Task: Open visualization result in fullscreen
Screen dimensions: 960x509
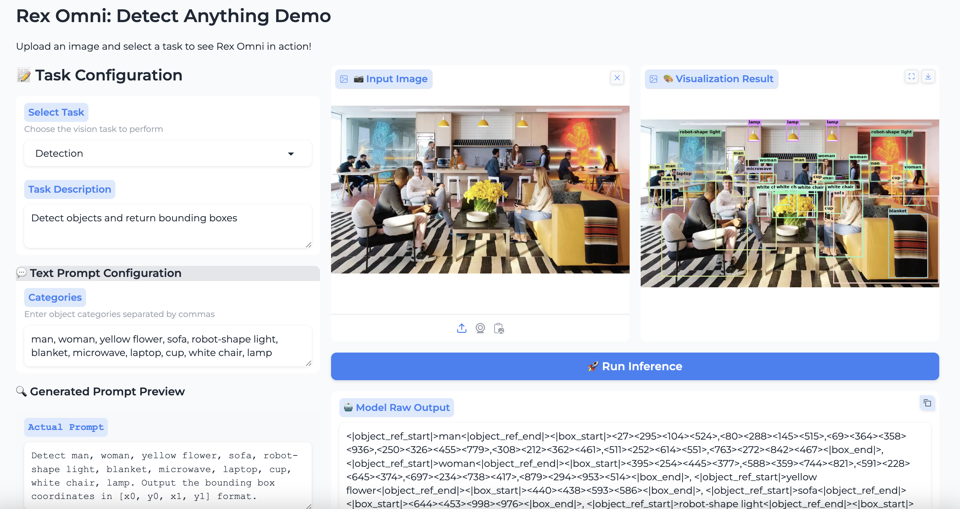Action: coord(911,76)
